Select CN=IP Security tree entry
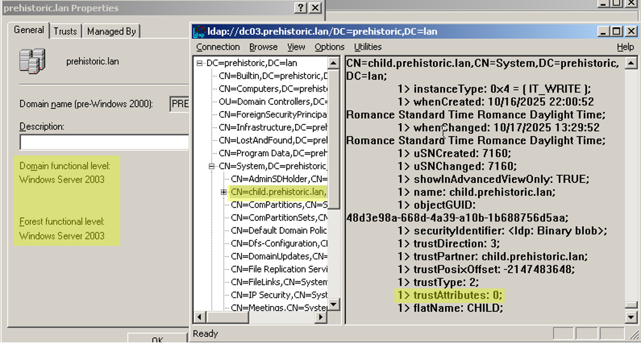This screenshot has height=343, width=641. pyautogui.click(x=279, y=295)
